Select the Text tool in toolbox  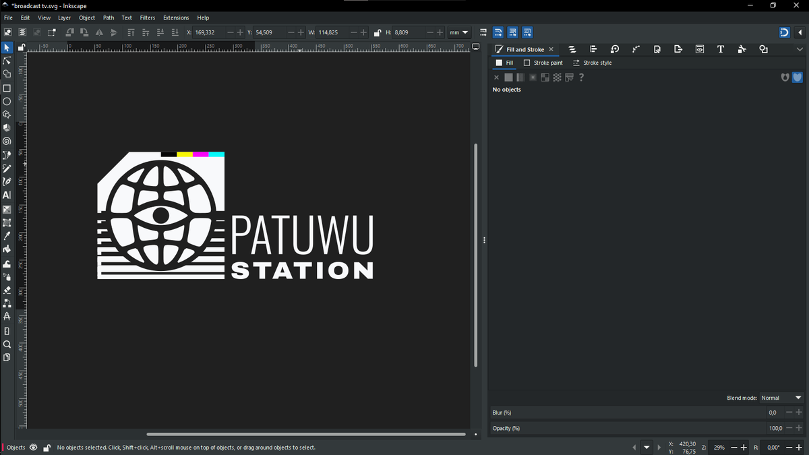click(7, 195)
